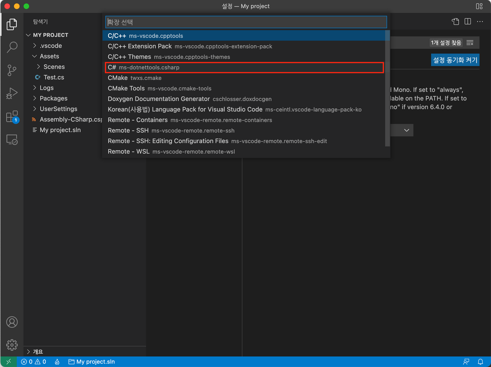Select C# ms-dotnettools.csharp extension
The image size is (491, 367).
point(244,67)
